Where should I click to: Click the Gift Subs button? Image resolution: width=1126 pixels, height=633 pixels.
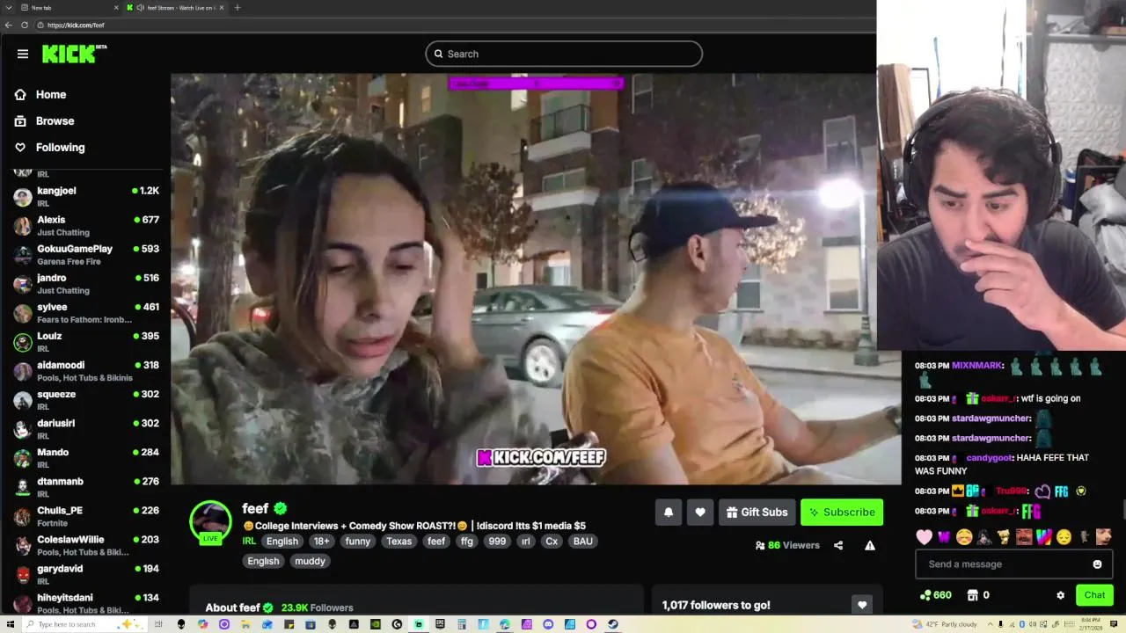pyautogui.click(x=757, y=512)
